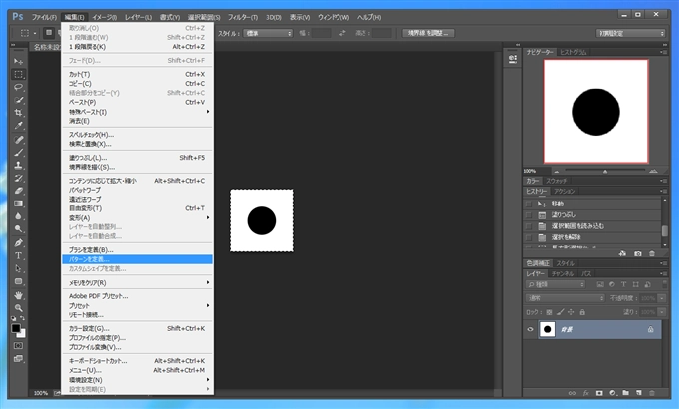Toggle history brush source box for 移動

click(529, 204)
